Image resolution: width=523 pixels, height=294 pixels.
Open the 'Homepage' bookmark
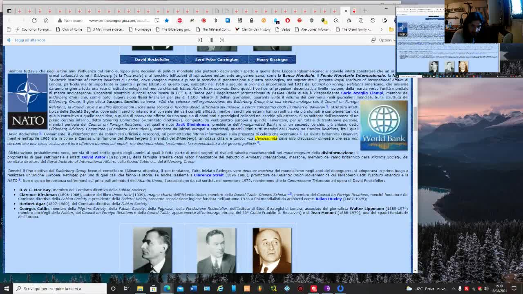(140, 29)
